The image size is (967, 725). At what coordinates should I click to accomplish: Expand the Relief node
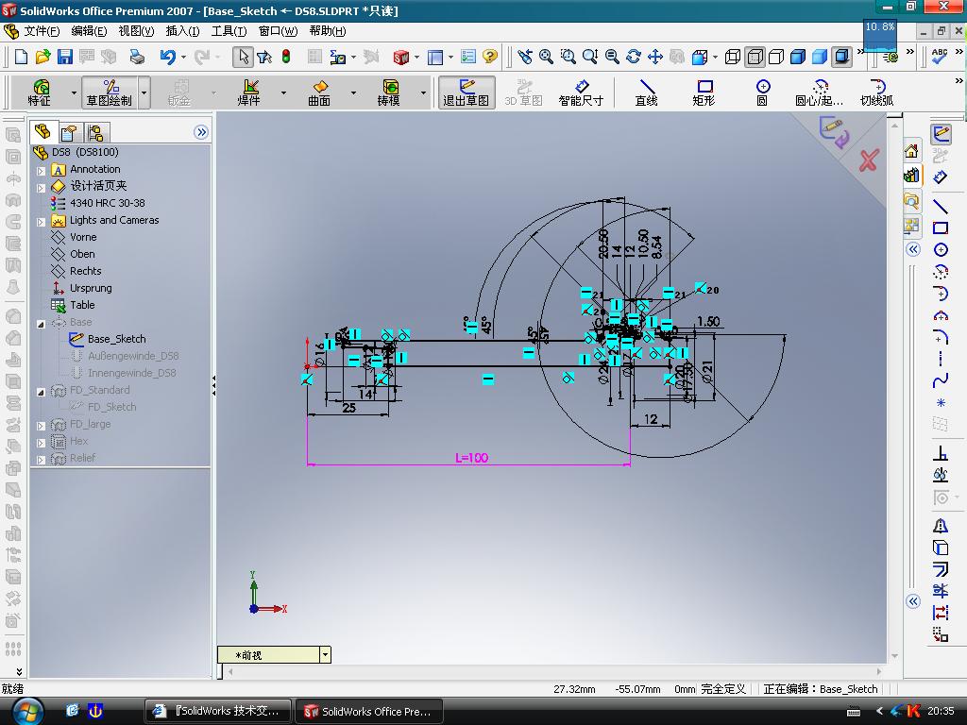41,460
